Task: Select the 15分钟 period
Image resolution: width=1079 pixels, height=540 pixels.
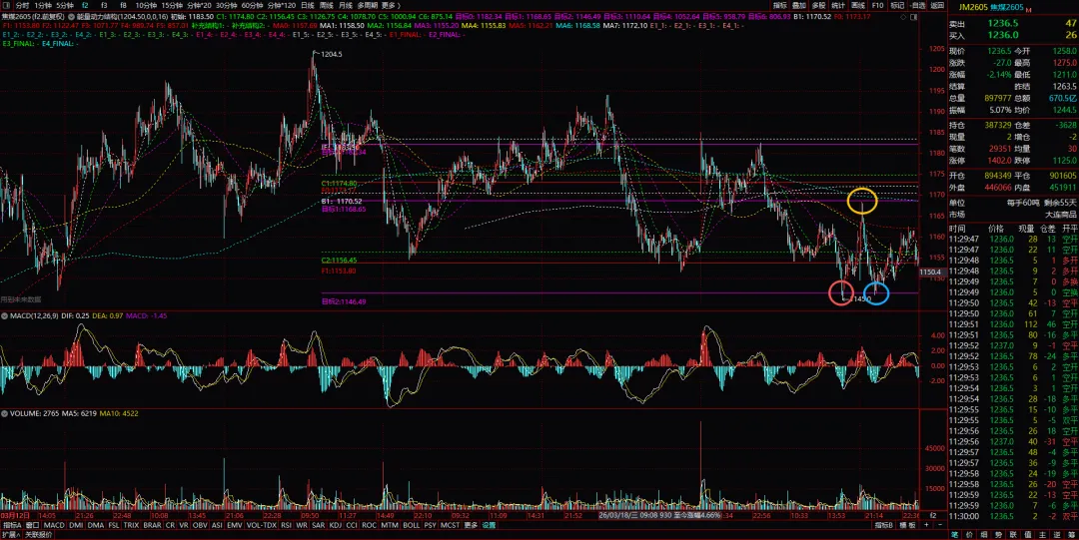Action: pyautogui.click(x=172, y=5)
